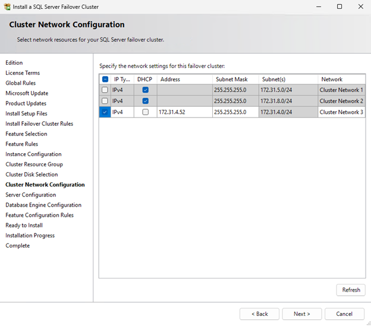
Task: Click the SQL Server setup title bar icon
Action: 7,7
